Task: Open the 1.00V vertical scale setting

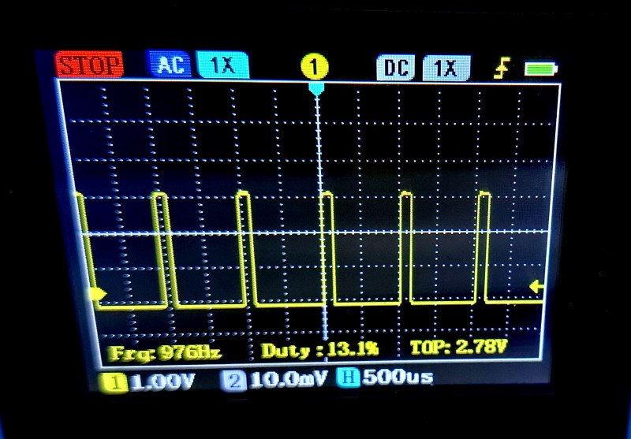Action: coord(162,381)
